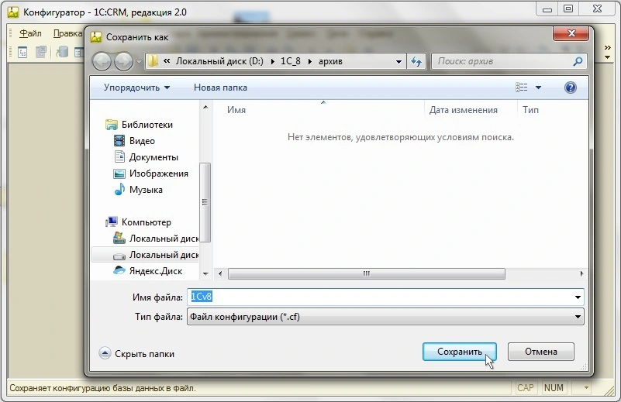Click the refresh folder button

click(416, 61)
